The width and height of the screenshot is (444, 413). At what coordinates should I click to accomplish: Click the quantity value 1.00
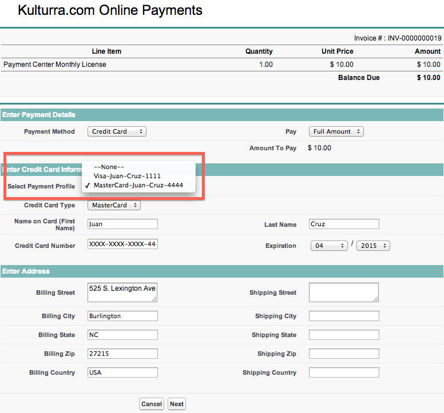click(266, 65)
